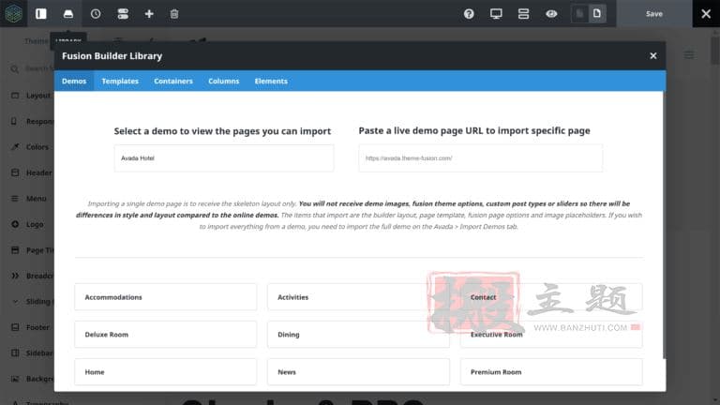Switch to the Elements tab
The height and width of the screenshot is (405, 720).
click(271, 81)
